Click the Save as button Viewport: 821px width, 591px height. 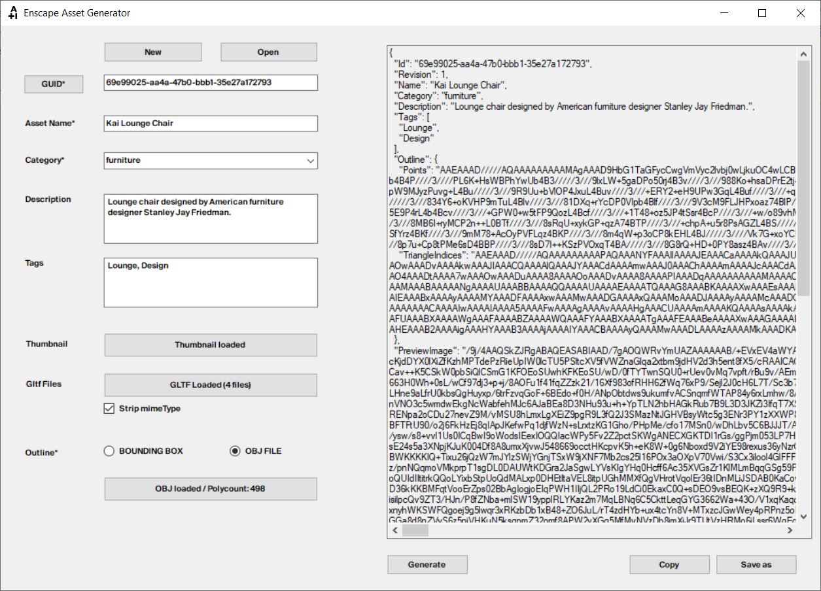pyautogui.click(x=756, y=565)
